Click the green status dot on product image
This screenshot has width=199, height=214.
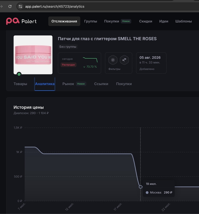19,74
